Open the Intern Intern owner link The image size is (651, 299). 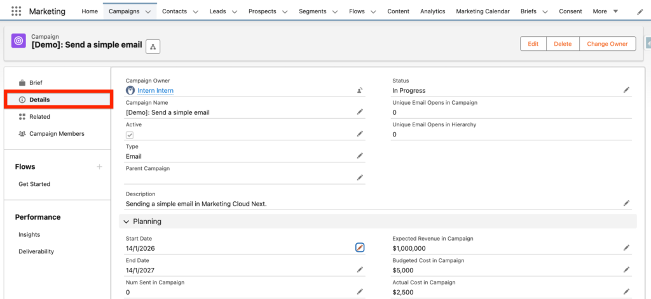tap(155, 91)
